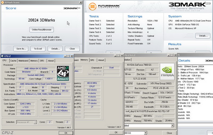Click the Subvendor XFX Pine Group field

pyautogui.click(x=161, y=84)
